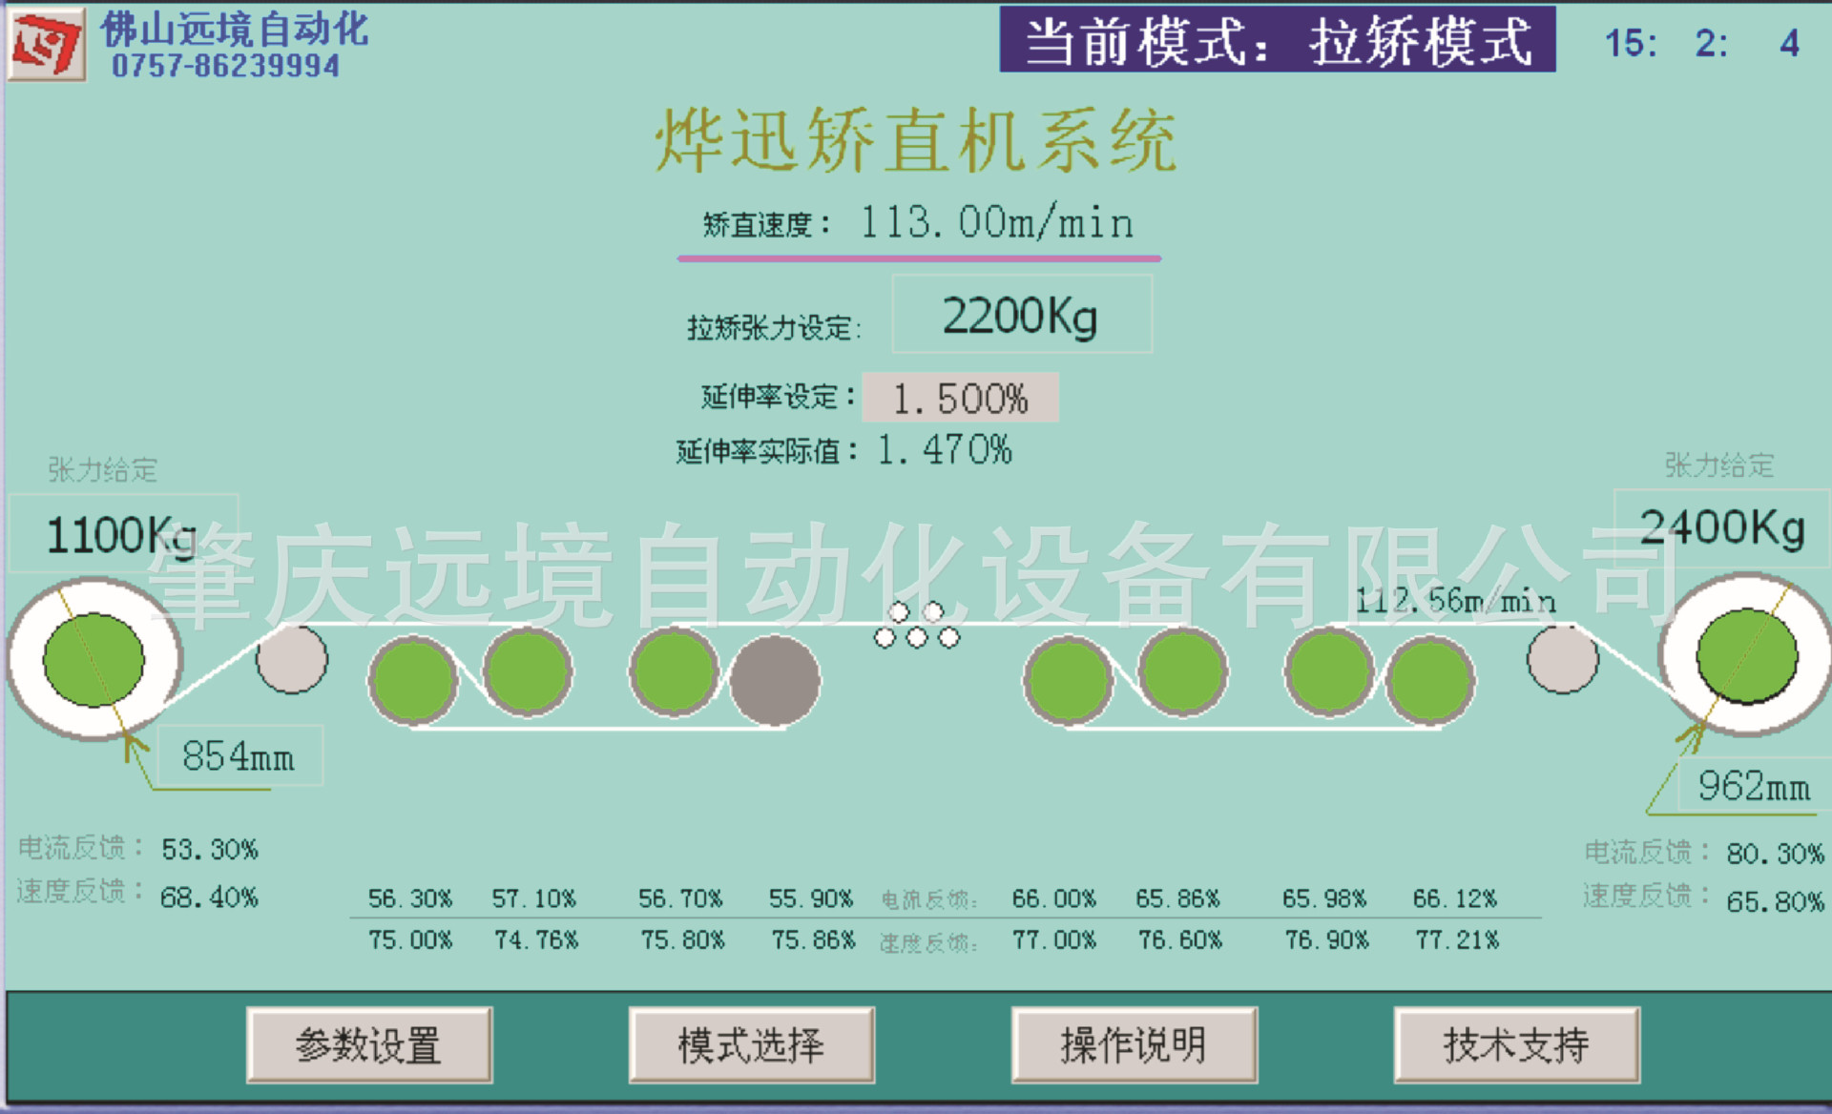Click the small gray idler roller left
This screenshot has width=1832, height=1114.
click(x=292, y=658)
